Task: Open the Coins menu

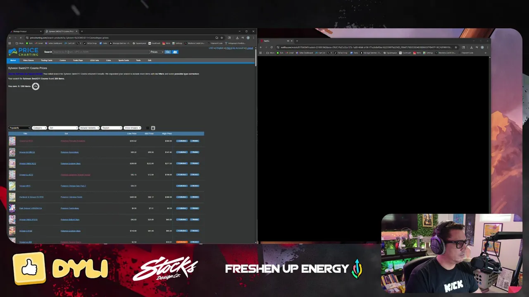Action: pos(108,60)
